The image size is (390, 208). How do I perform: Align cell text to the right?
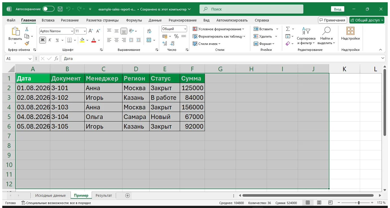pos(124,40)
